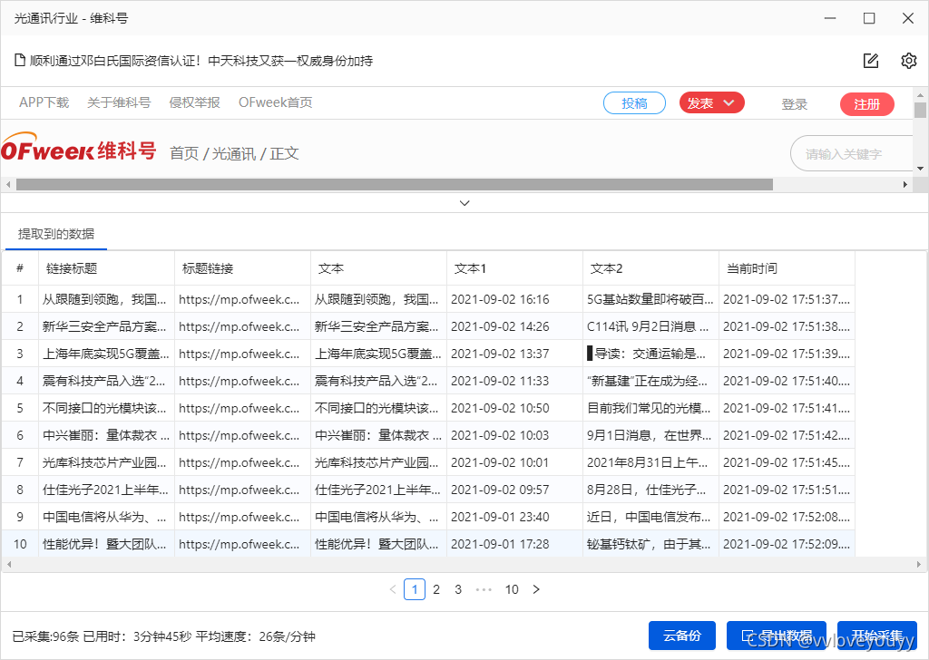Select row 8 title 仕佳光子2021上半年
Image resolution: width=929 pixels, height=660 pixels.
(x=106, y=490)
